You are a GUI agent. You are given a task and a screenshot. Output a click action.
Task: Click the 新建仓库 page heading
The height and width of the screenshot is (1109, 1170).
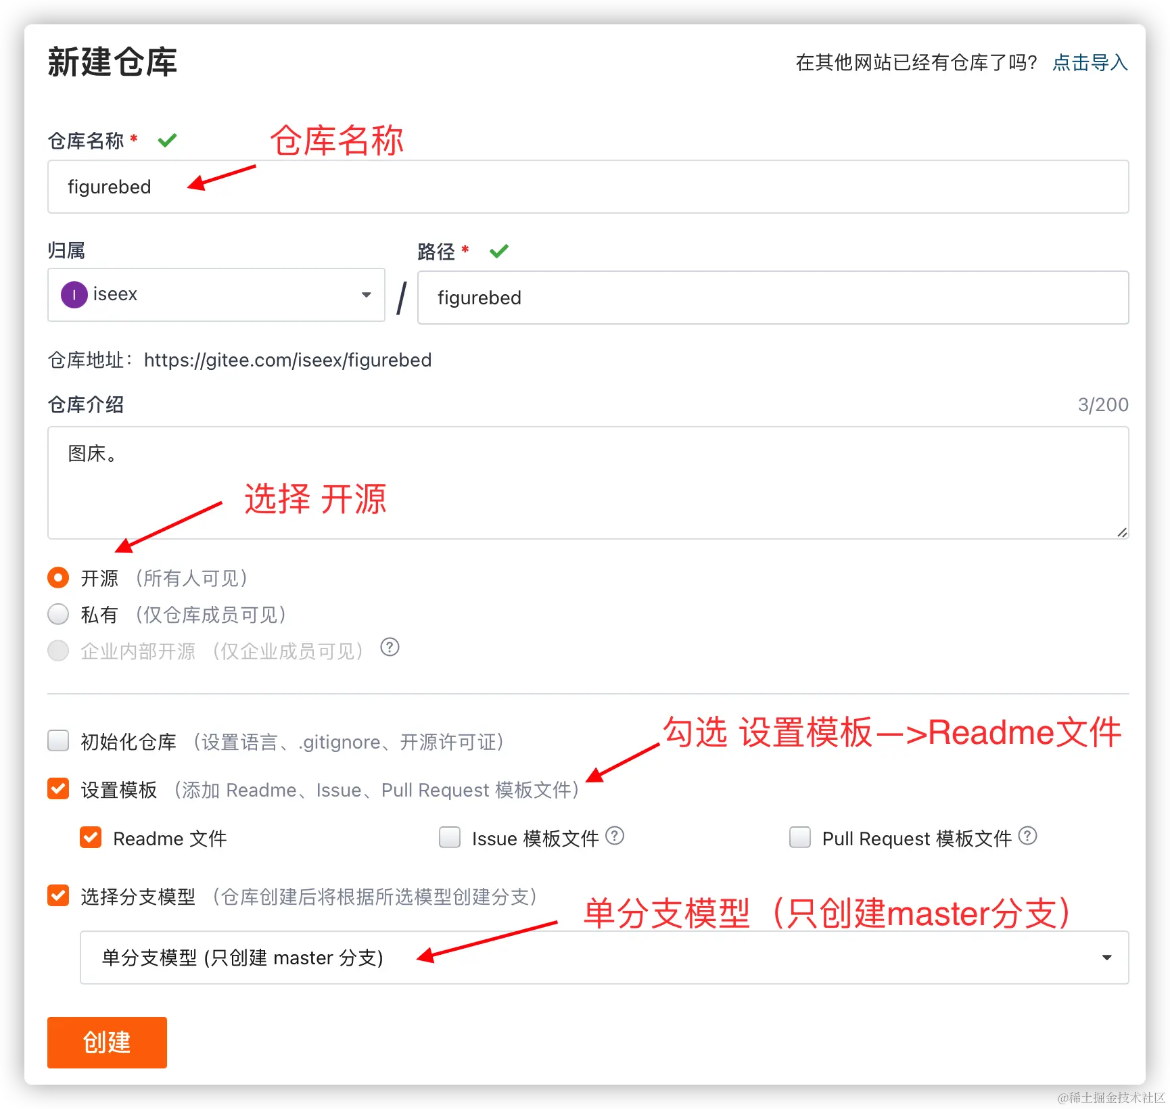(112, 62)
